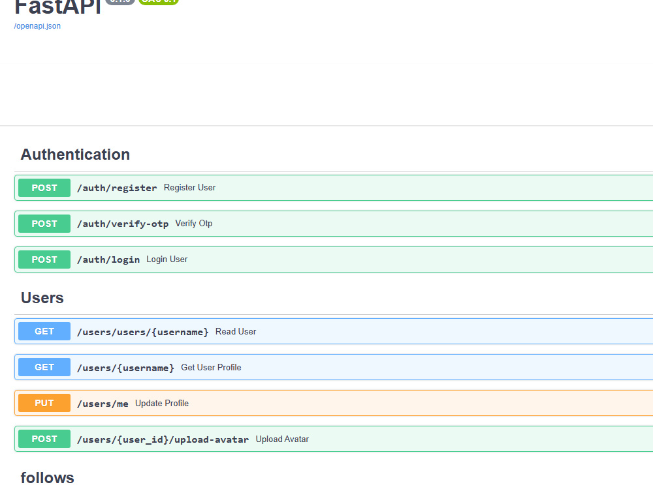This screenshot has height=489, width=653.
Task: Expand the /auth/login endpoint path
Action: 108,259
